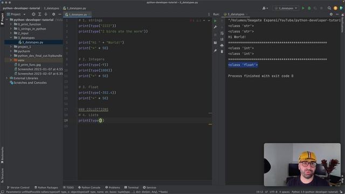Viewport: 345px width, 194px height.
Task: Click 3_datatypes folder breadcrumb in navigation bar
Action: (x=51, y=8)
